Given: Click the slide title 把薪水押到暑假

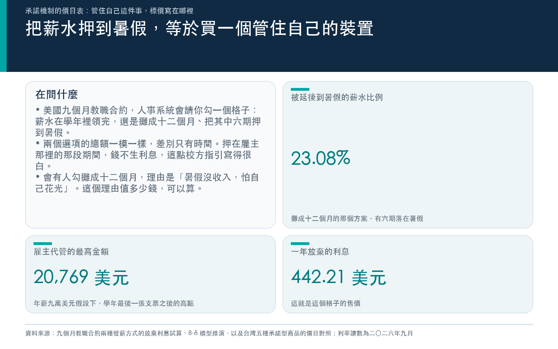Looking at the screenshot, I should tap(199, 28).
